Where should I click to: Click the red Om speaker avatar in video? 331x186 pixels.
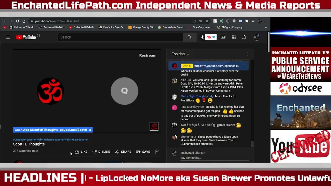50,91
